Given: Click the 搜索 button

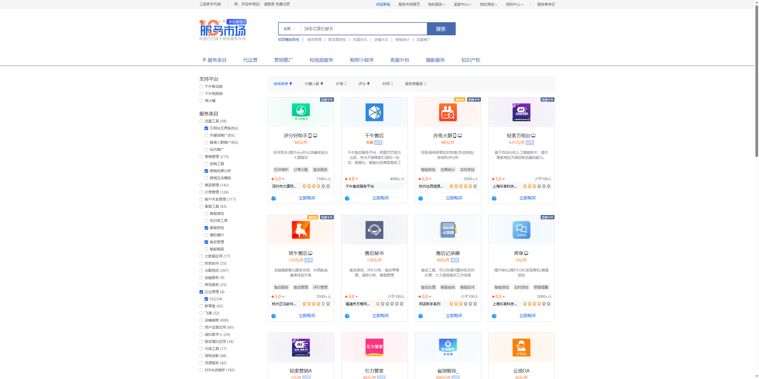Looking at the screenshot, I should click(441, 29).
